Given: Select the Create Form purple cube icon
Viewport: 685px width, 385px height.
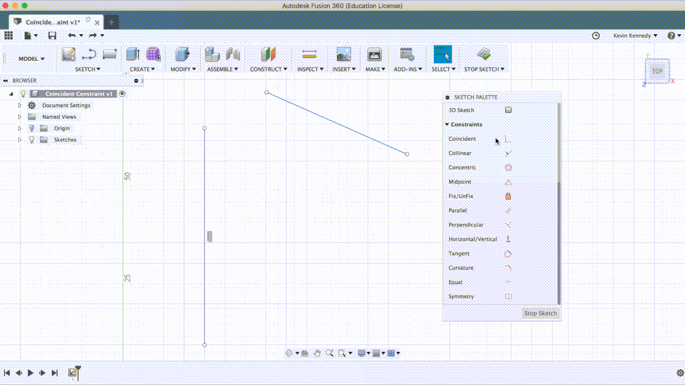Looking at the screenshot, I should point(154,55).
